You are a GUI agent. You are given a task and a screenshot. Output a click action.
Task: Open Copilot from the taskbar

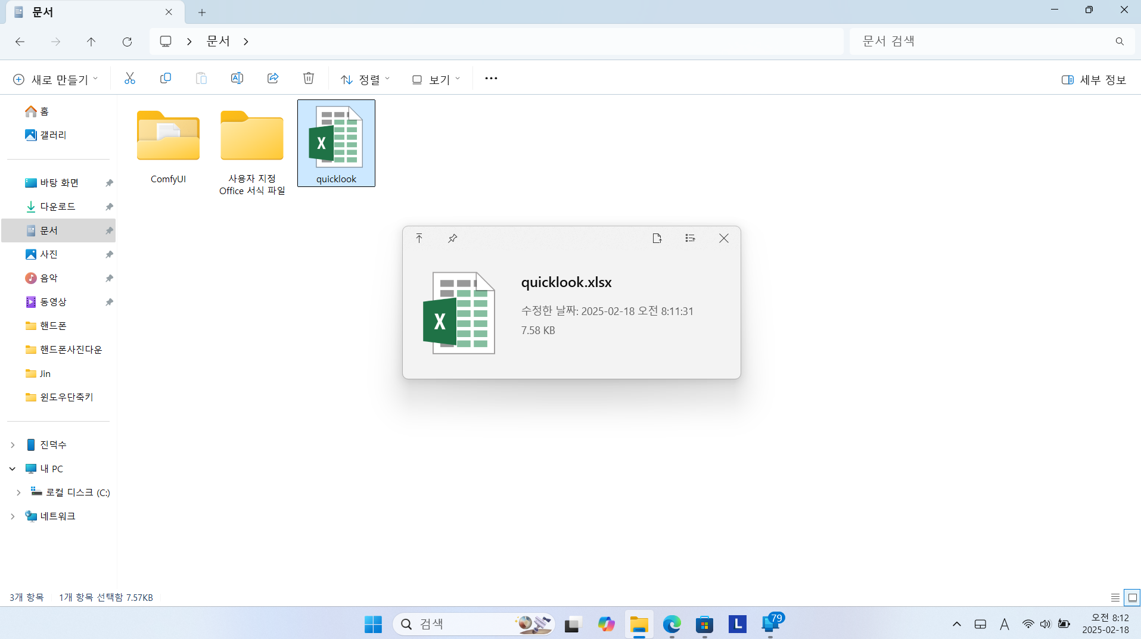(606, 624)
